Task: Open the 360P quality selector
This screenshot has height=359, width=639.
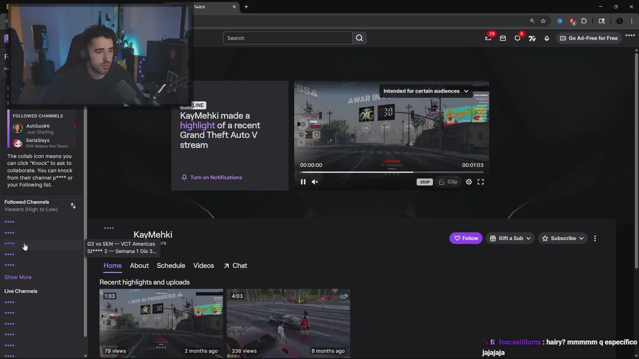Action: click(425, 182)
